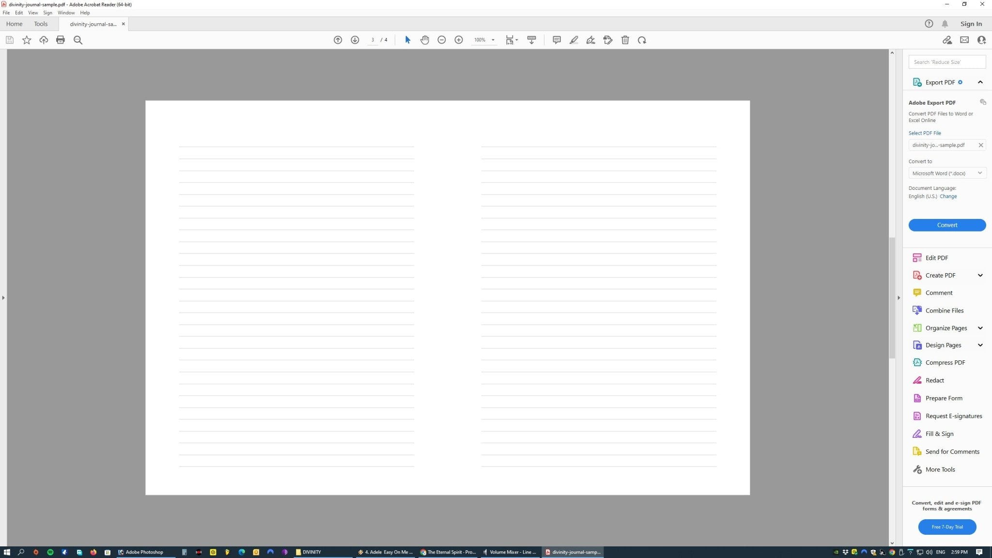Click the vertical scrollbar thumb
The height and width of the screenshot is (558, 992).
point(892,298)
